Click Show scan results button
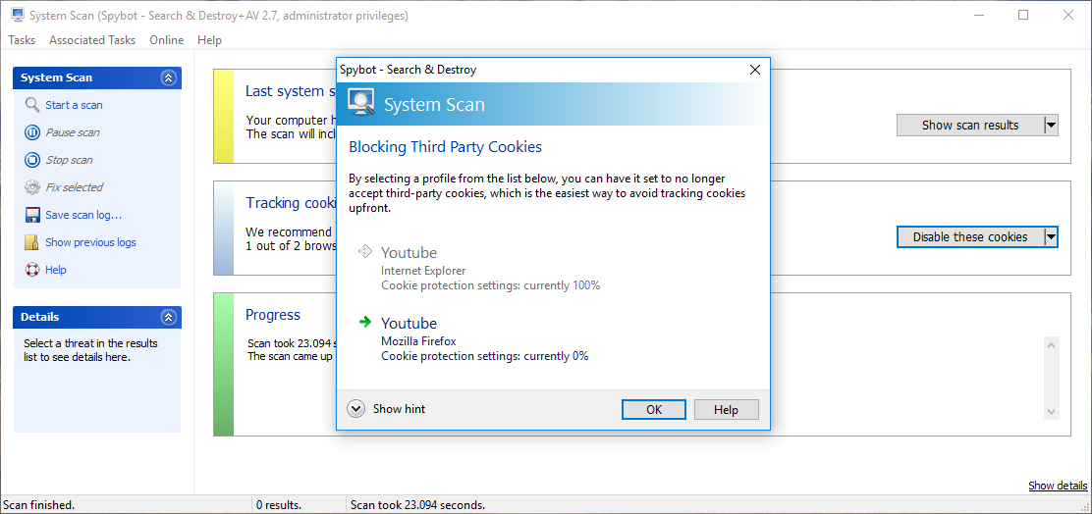 click(971, 126)
